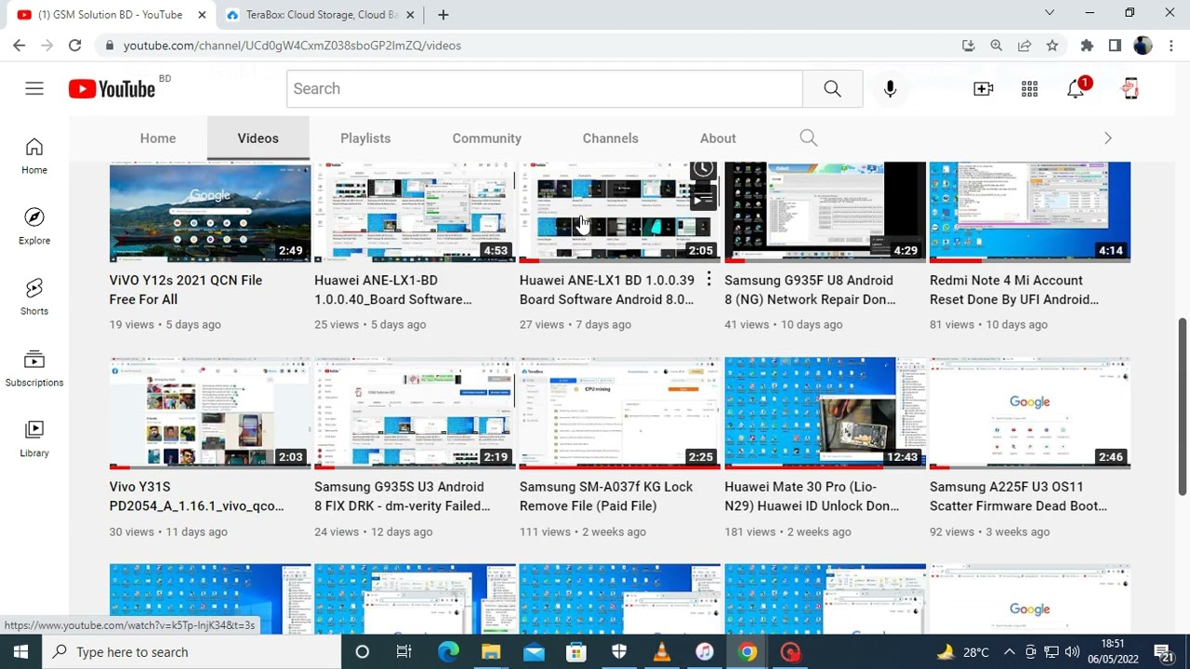Open the About tab
Viewport: 1190px width, 669px height.
[x=718, y=138]
